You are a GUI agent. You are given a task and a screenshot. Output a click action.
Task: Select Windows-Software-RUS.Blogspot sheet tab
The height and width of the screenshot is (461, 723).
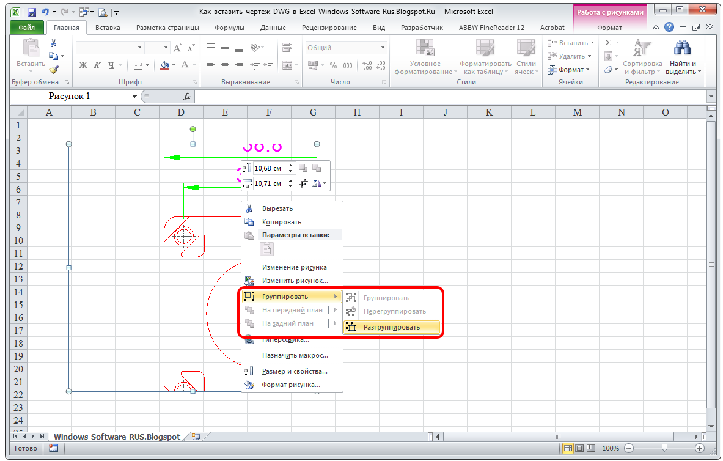coord(117,437)
